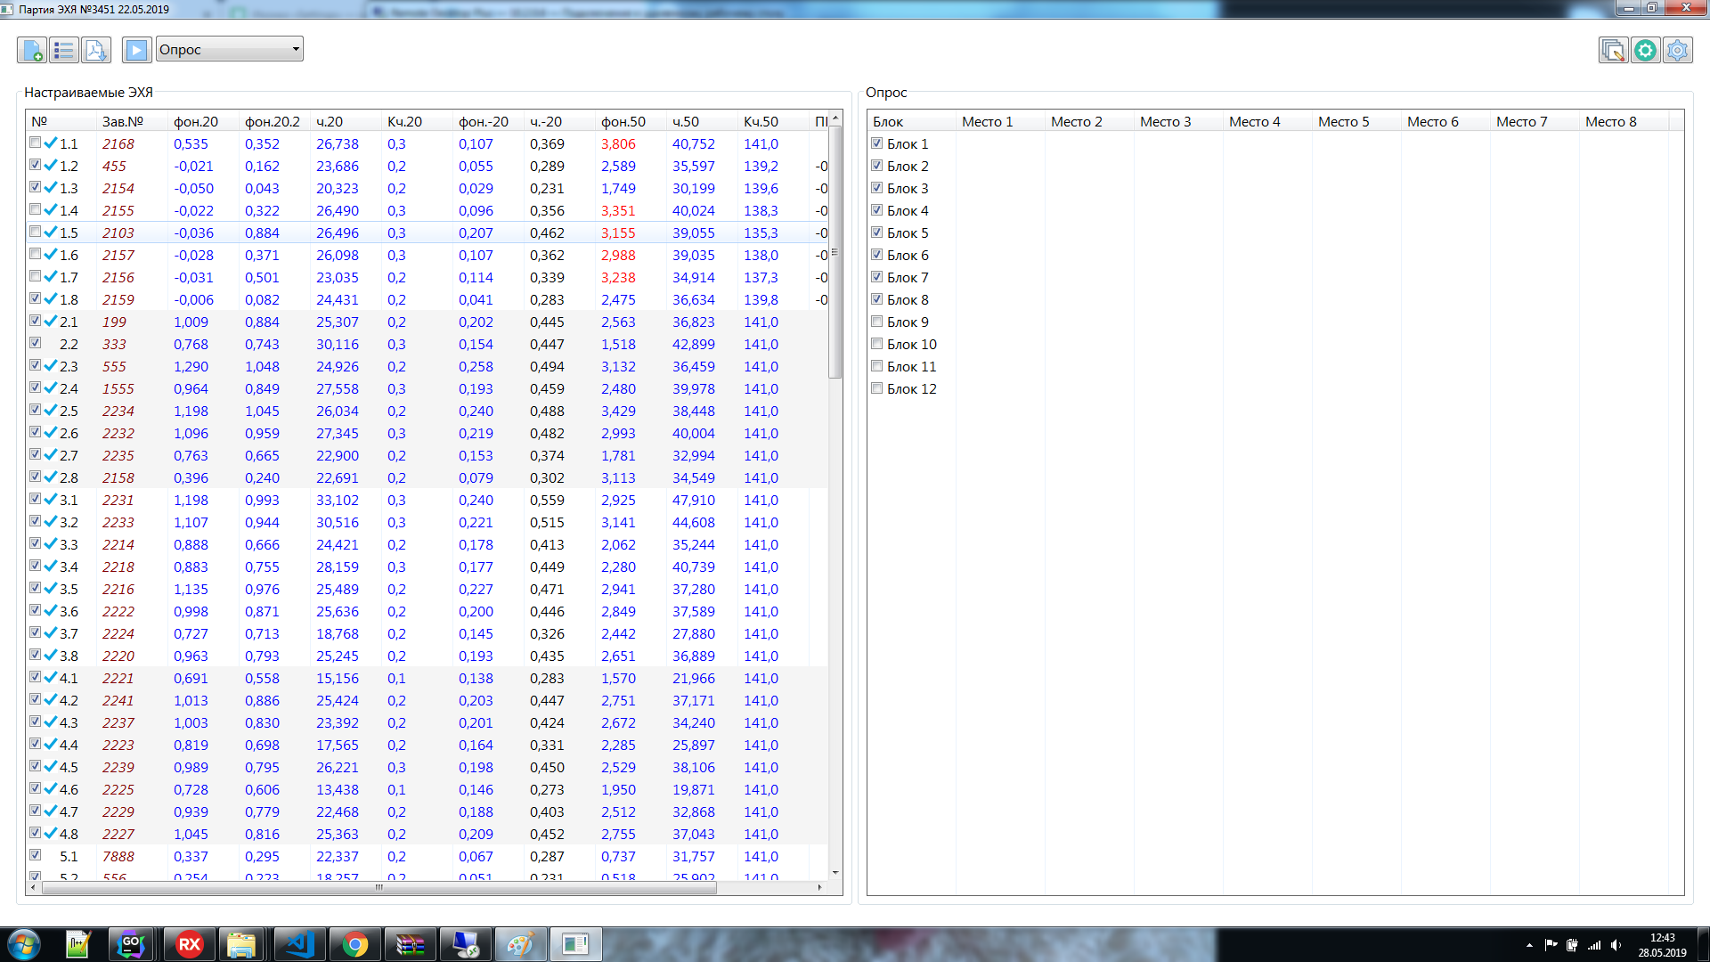Click the new document with plus icon

32,50
